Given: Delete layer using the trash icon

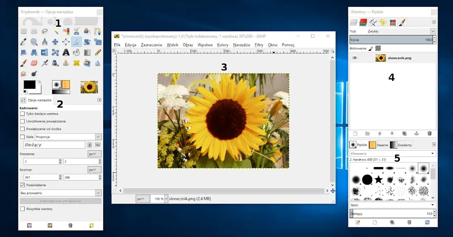Looking at the screenshot, I should (429, 134).
